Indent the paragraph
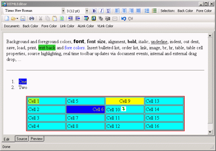 (77, 18)
